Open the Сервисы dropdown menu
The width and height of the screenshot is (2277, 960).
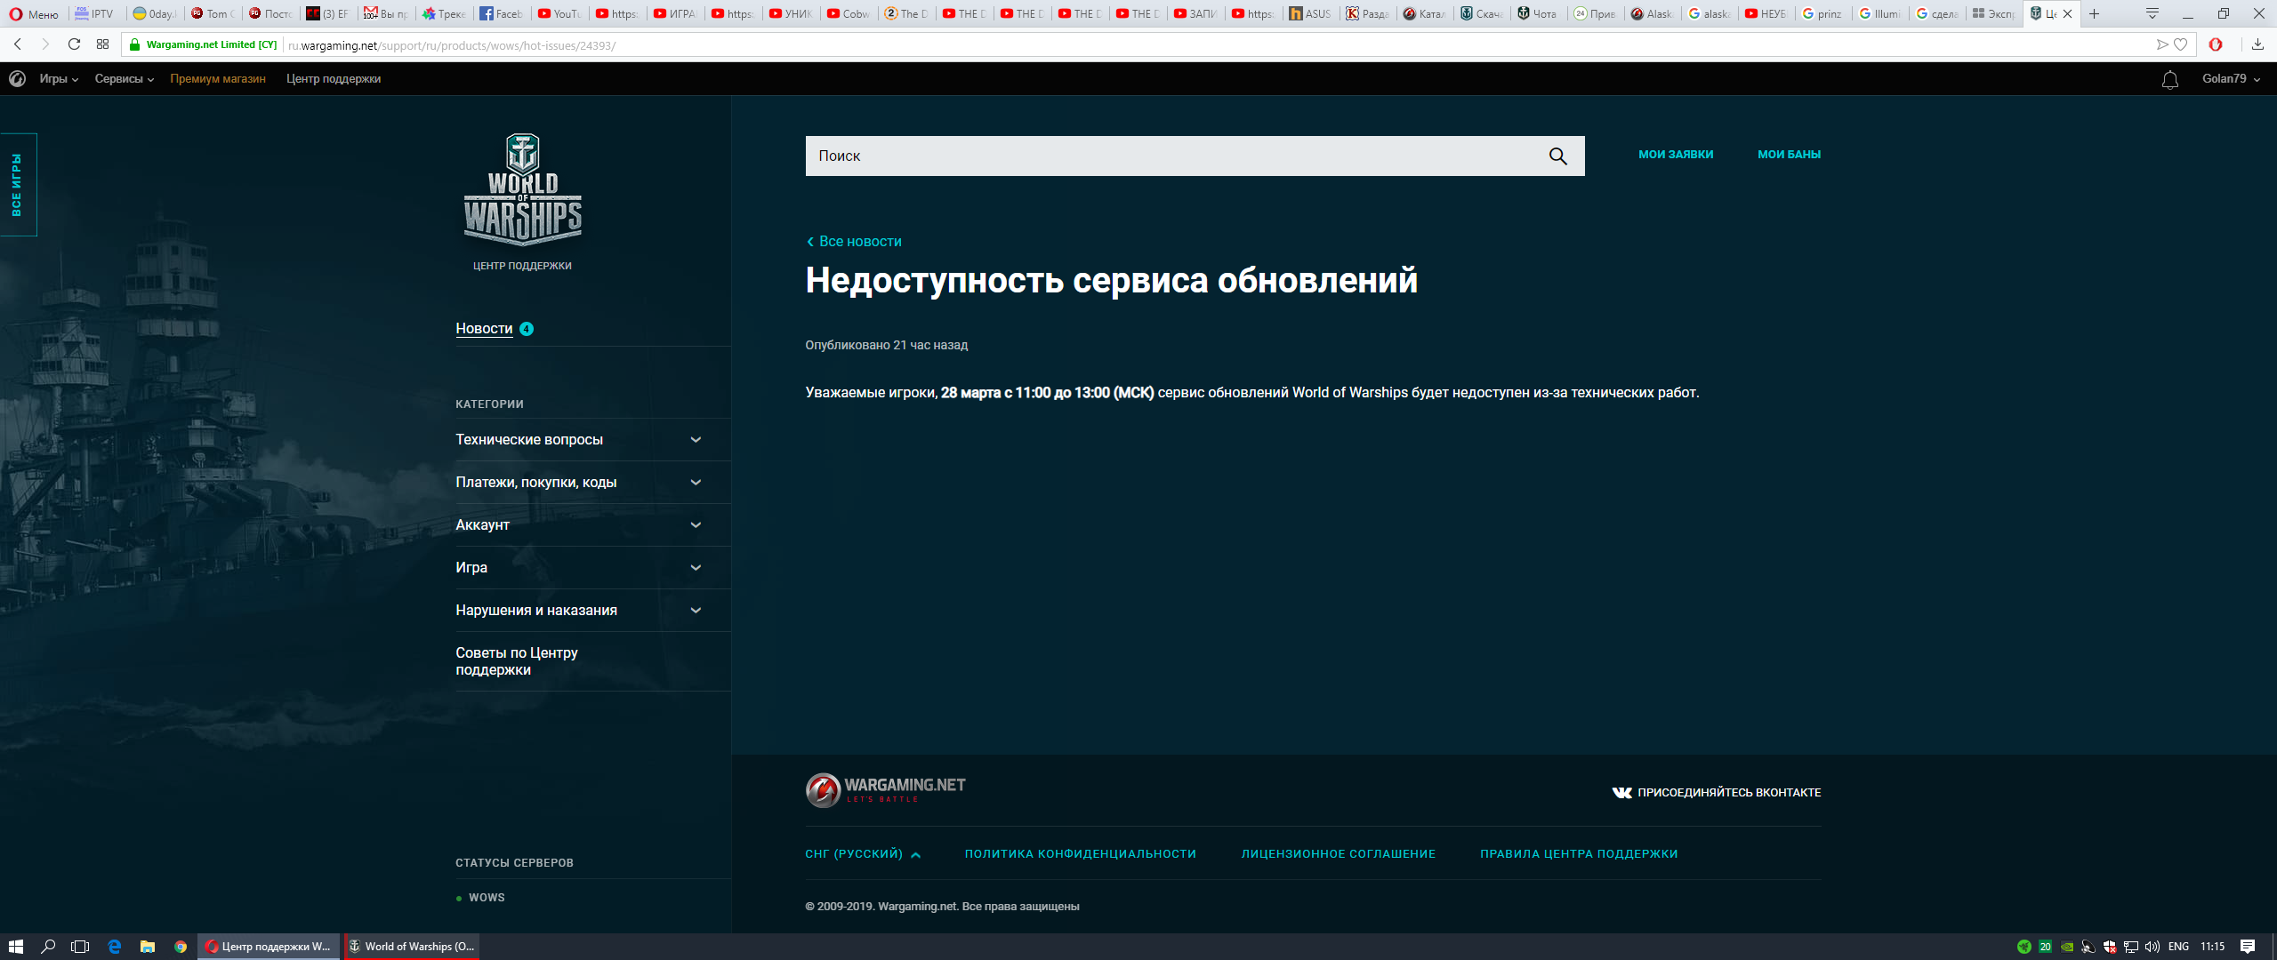tap(125, 79)
